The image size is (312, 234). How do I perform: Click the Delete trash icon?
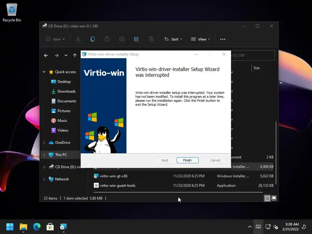click(151, 39)
